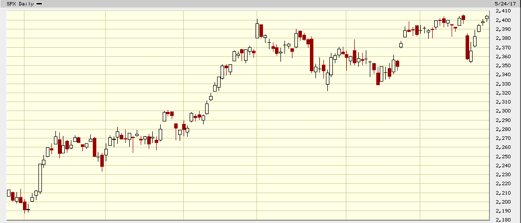Click the 5/24/17 date label
This screenshot has width=521, height=223.
tap(506, 3)
